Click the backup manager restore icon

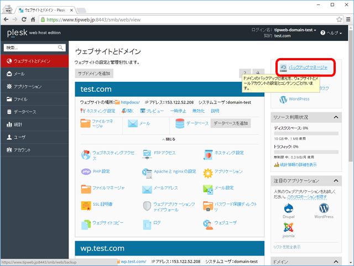click(283, 67)
